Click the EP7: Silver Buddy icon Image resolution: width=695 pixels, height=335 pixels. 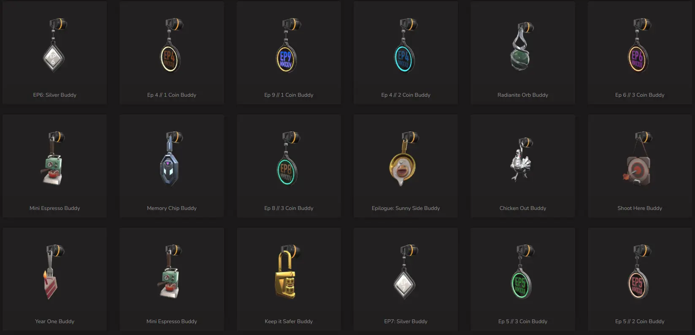406,272
